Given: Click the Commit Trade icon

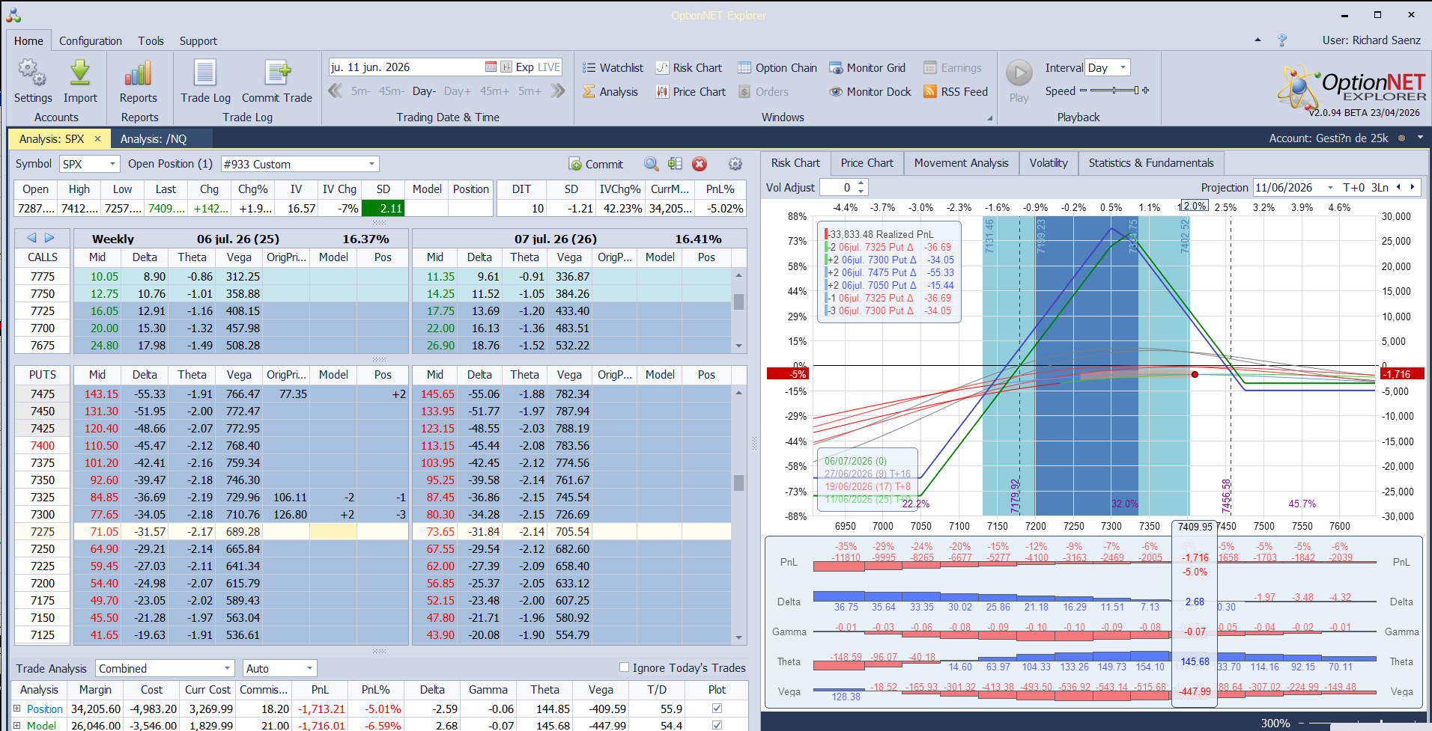Looking at the screenshot, I should coord(277,82).
